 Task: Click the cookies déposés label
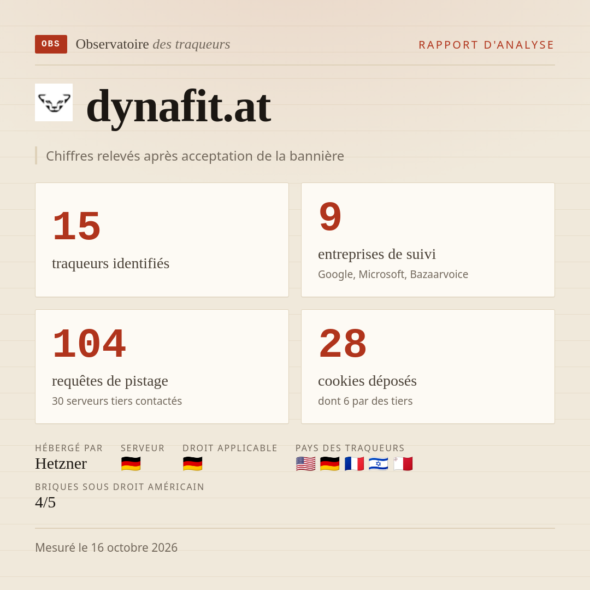point(367,381)
